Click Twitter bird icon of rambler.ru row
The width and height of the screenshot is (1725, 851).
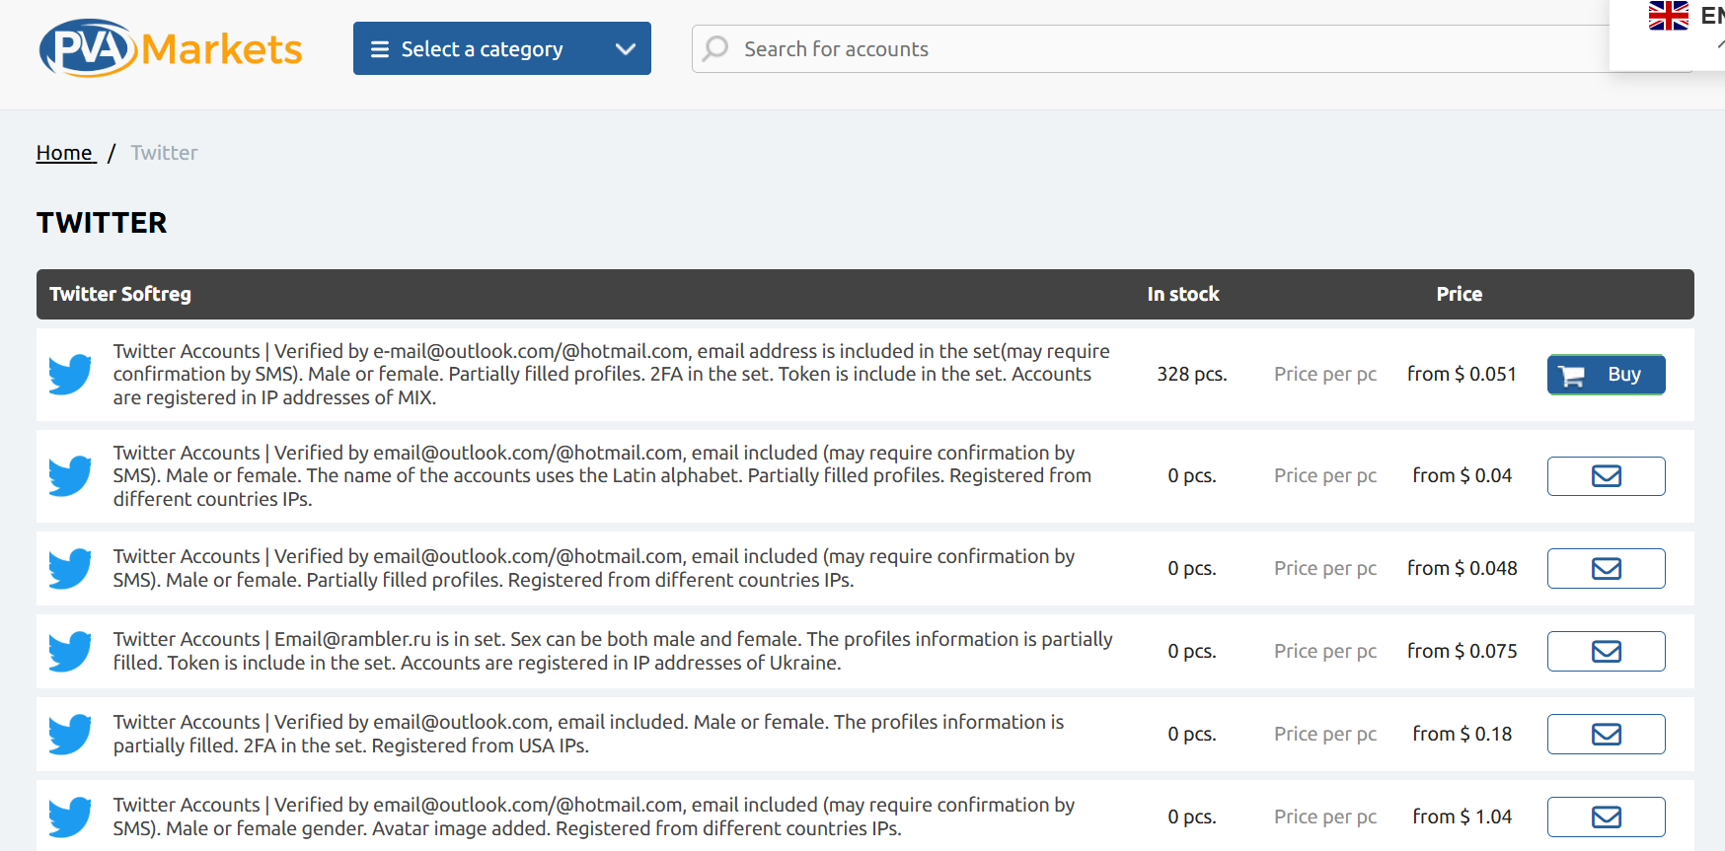tap(70, 652)
